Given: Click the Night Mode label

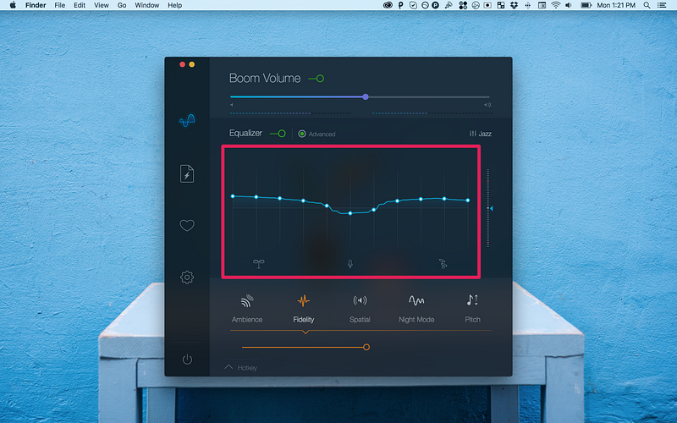Looking at the screenshot, I should tap(416, 320).
